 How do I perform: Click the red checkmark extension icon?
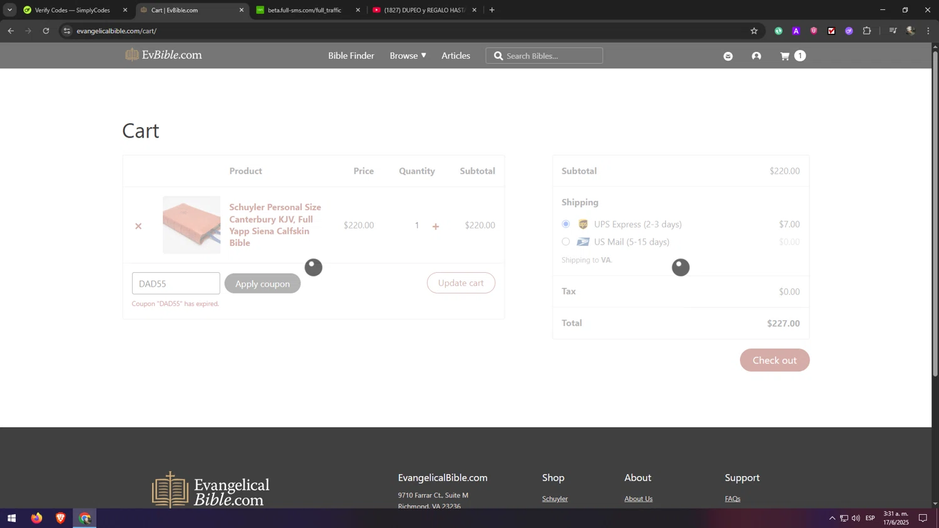tap(831, 31)
